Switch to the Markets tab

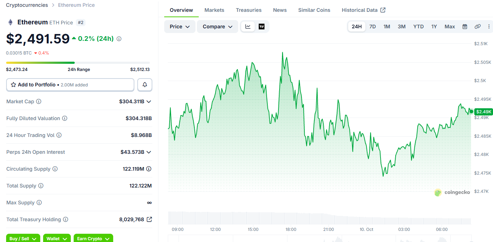tap(214, 10)
